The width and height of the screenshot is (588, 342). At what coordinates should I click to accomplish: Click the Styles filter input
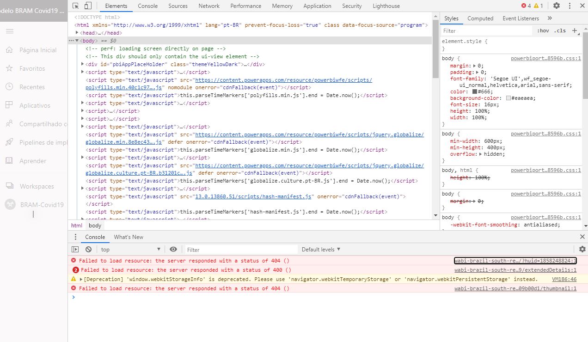click(487, 31)
